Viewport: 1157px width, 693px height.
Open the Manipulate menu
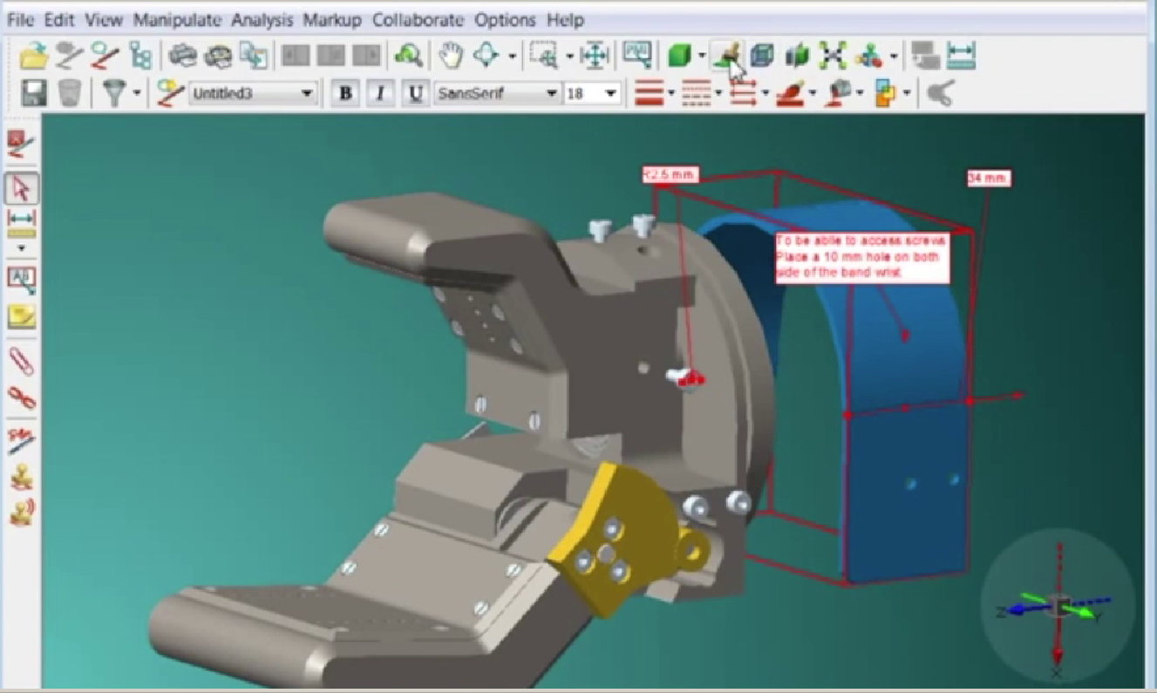[177, 19]
